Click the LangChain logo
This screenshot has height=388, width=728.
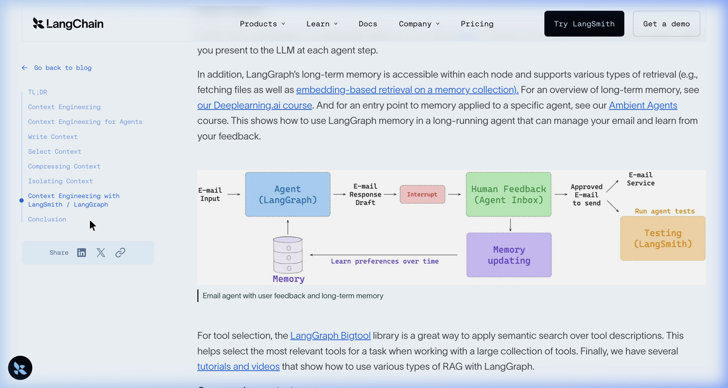point(68,24)
